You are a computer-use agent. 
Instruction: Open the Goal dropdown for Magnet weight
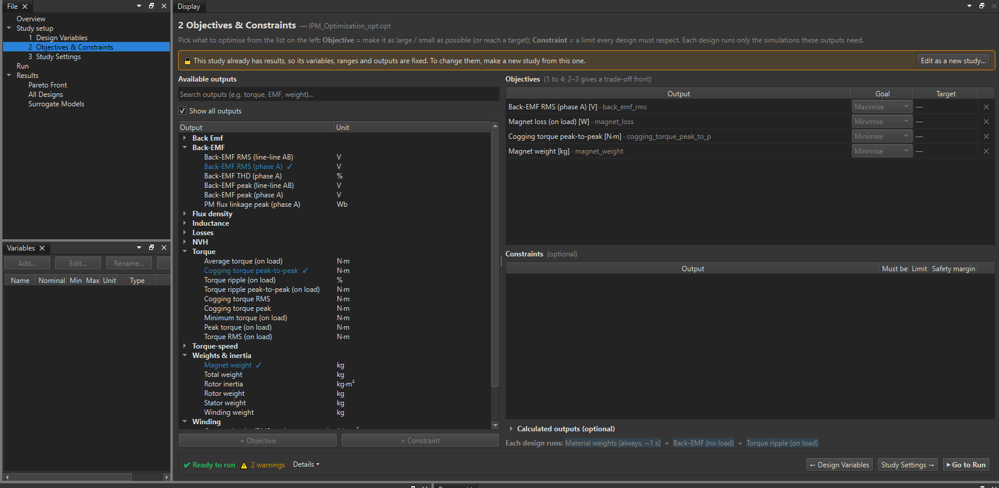(x=882, y=151)
